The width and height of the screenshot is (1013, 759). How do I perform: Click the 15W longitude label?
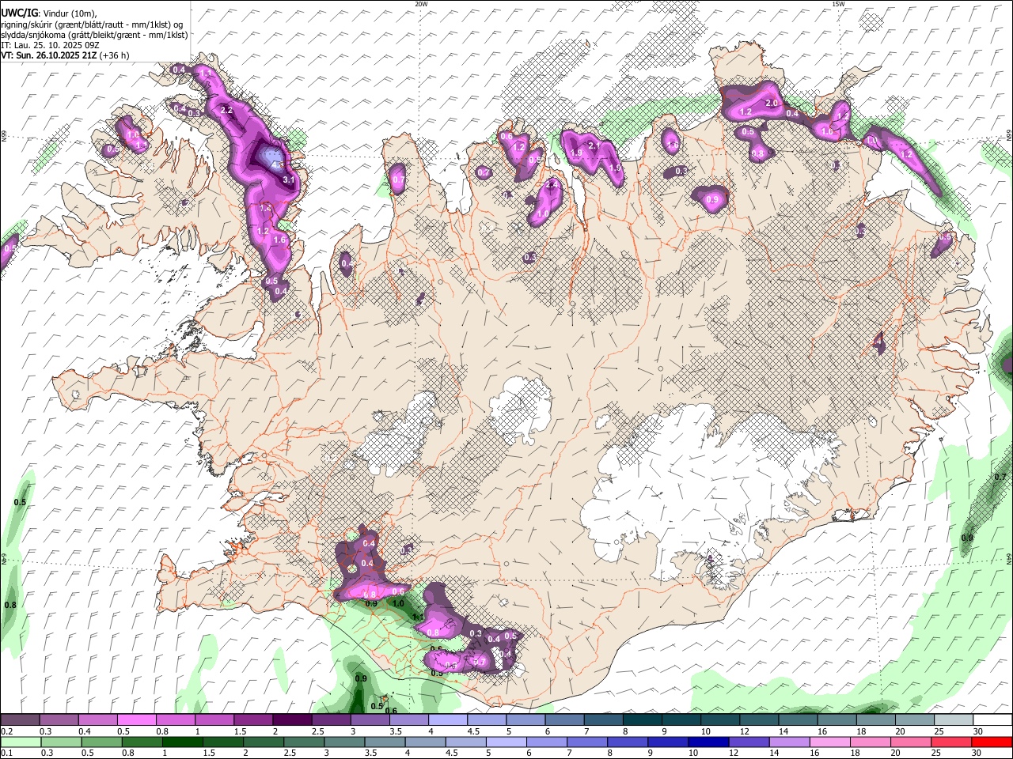coord(839,4)
